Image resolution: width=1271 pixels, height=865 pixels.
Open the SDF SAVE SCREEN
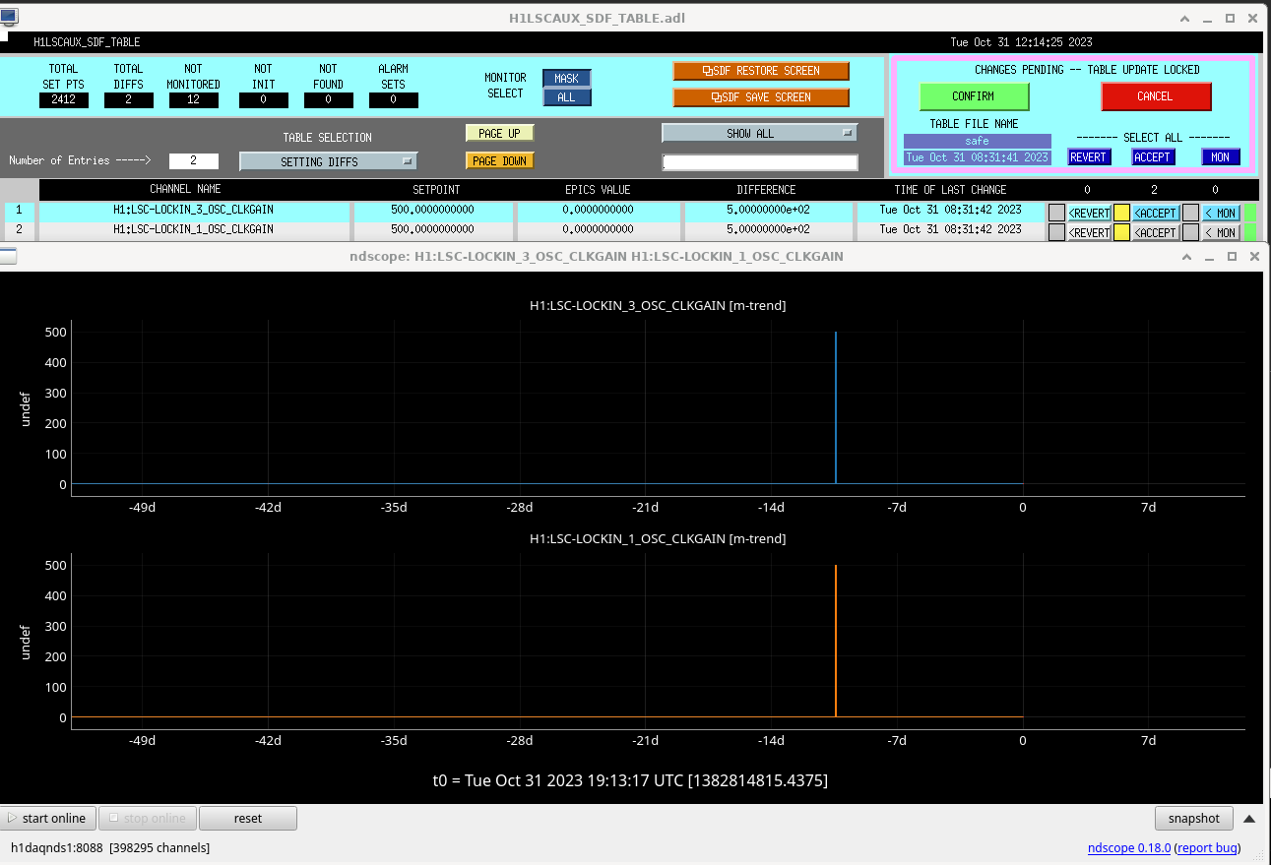tap(761, 97)
